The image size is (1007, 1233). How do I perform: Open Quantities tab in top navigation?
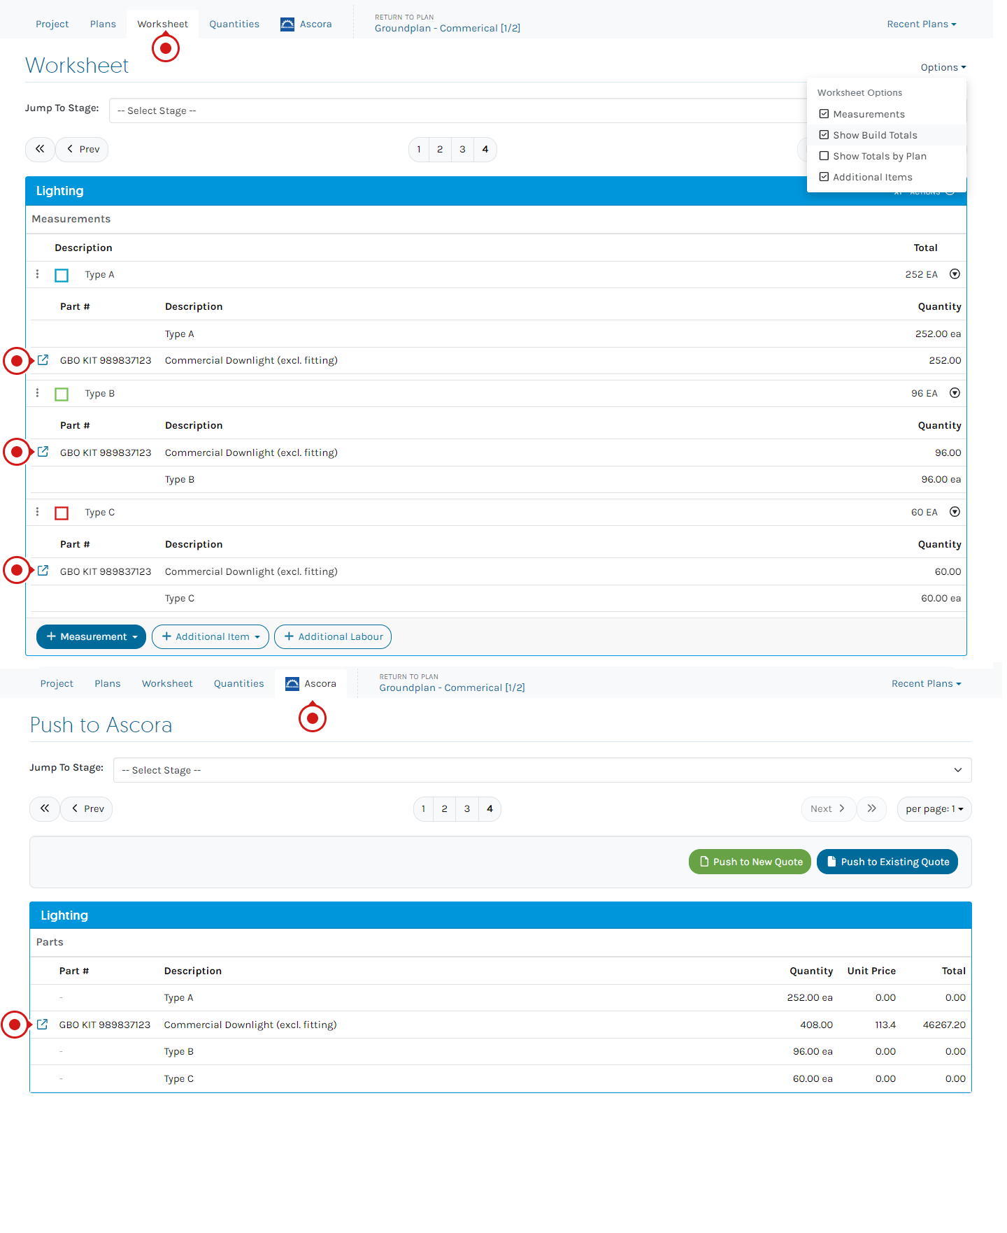point(234,24)
